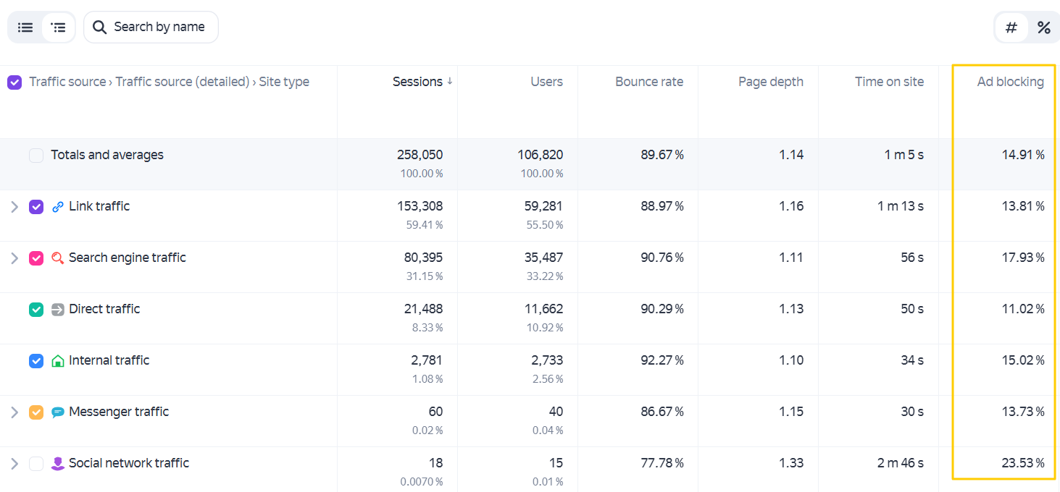The height and width of the screenshot is (492, 1060).
Task: Click the Internal traffic house icon
Action: pyautogui.click(x=58, y=361)
